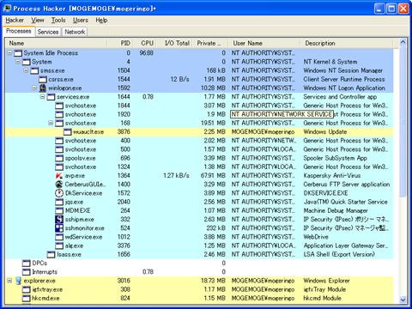Click the smss.exe window icon
This screenshot has width=412, height=309.
tap(34, 70)
